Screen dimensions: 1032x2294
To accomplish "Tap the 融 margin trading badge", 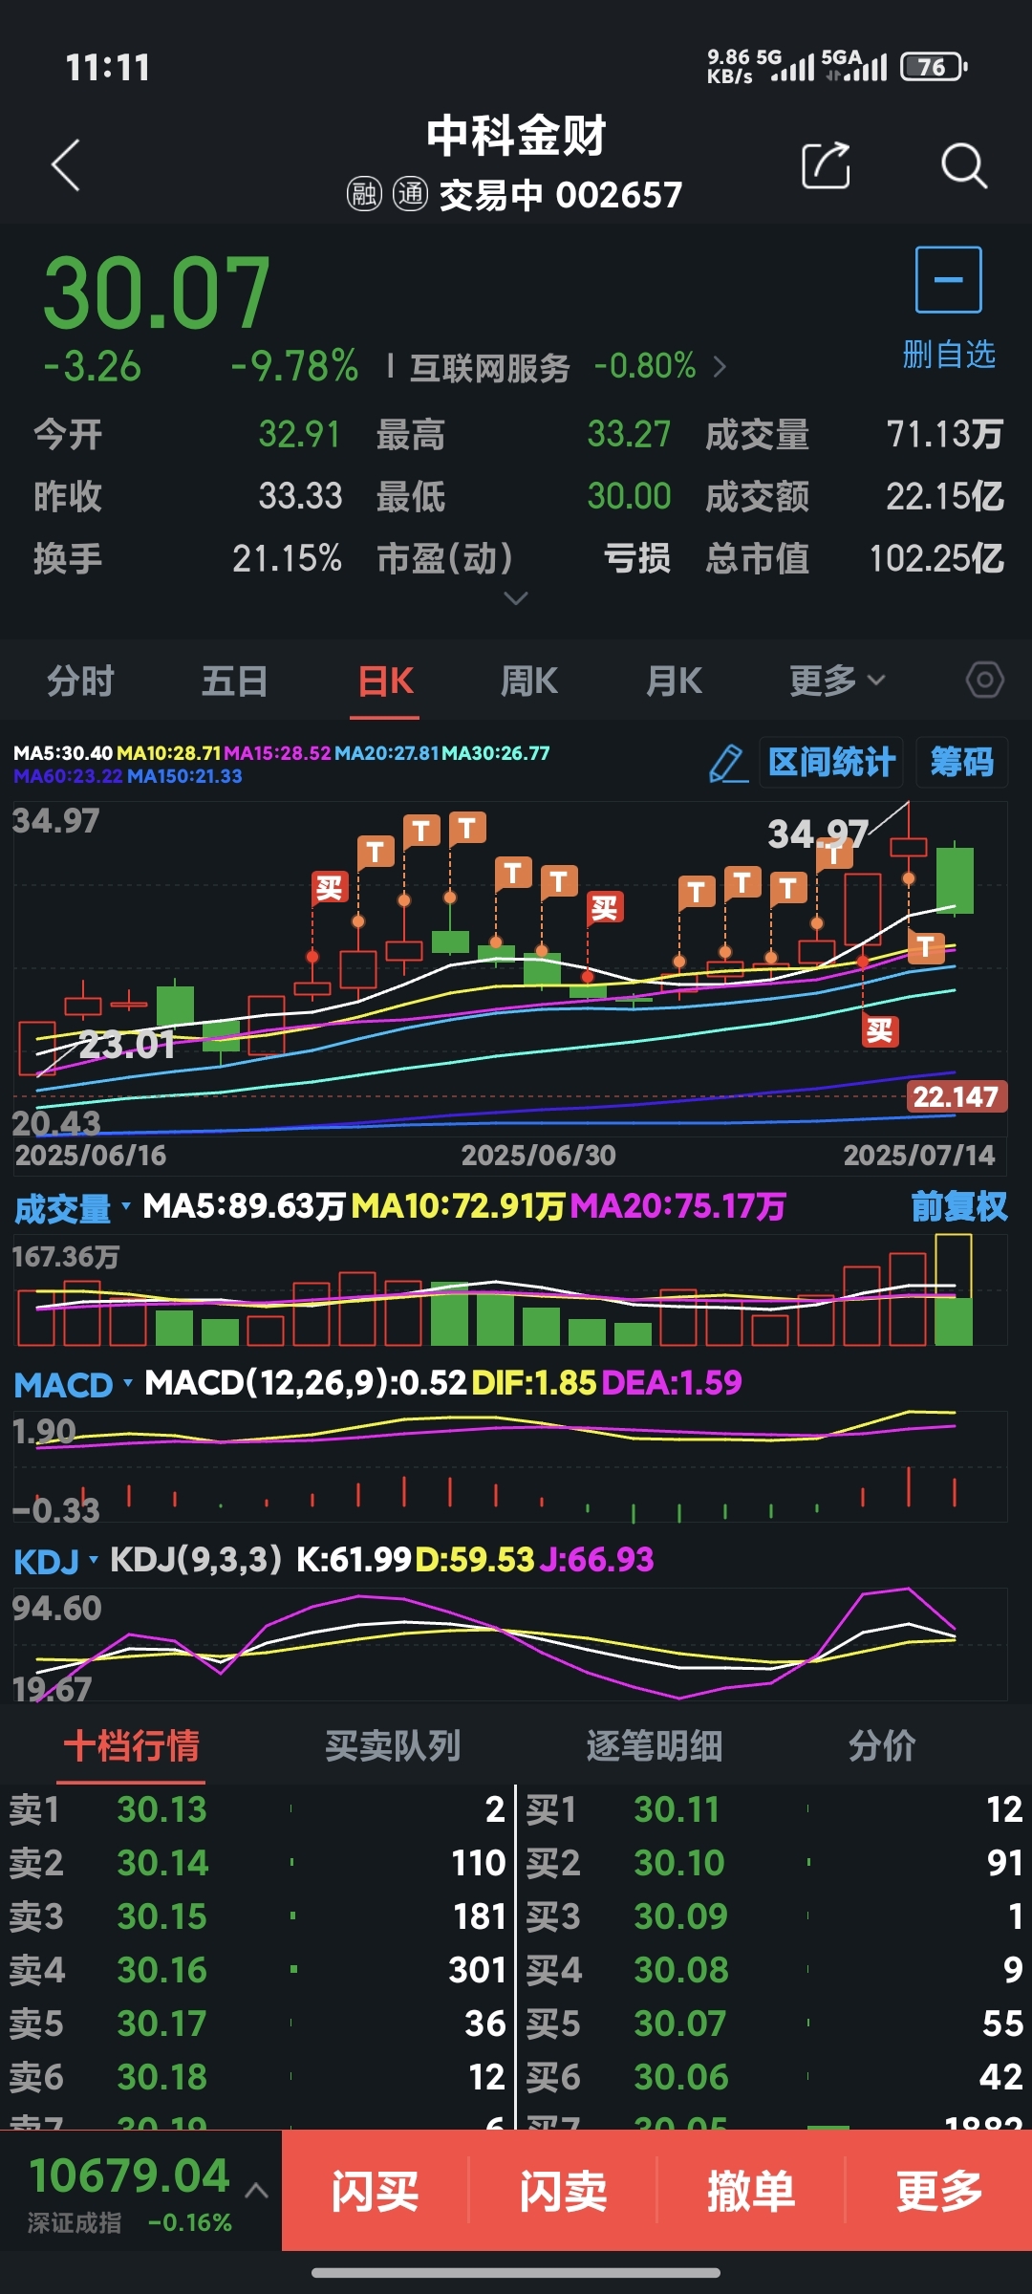I will pyautogui.click(x=364, y=194).
